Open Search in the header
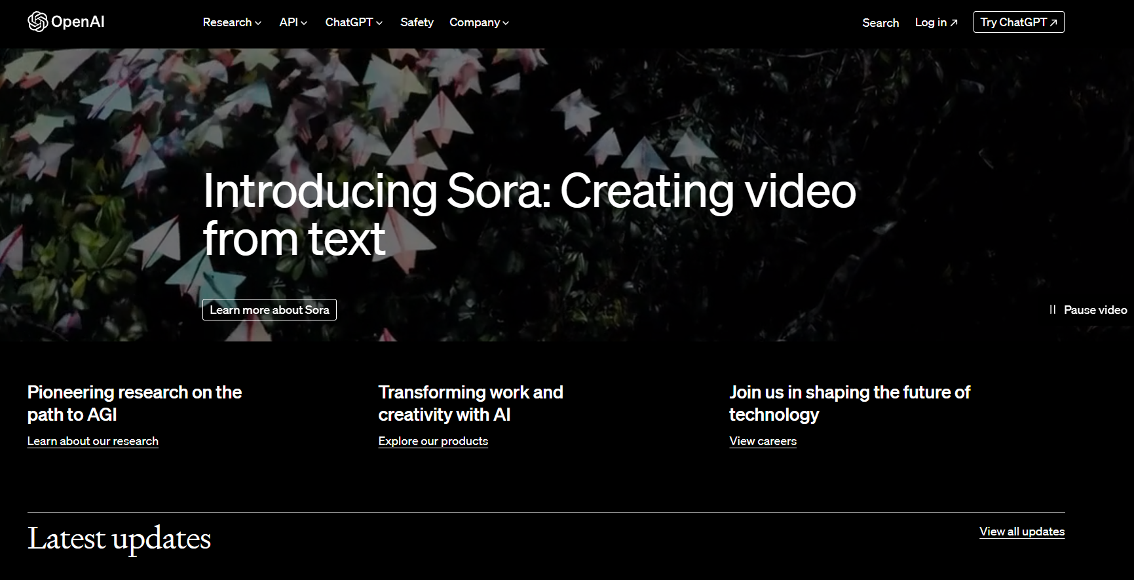Image resolution: width=1134 pixels, height=580 pixels. tap(880, 23)
